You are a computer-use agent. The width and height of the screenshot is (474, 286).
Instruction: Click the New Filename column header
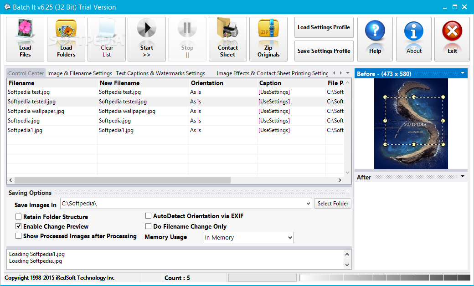click(x=144, y=83)
